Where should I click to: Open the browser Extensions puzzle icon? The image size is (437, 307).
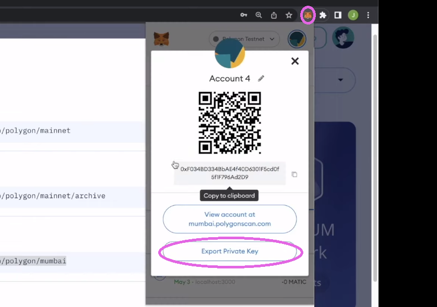323,15
